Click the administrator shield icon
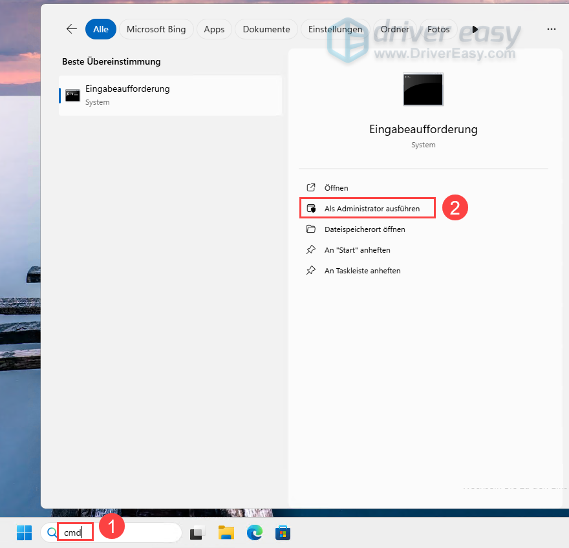569x548 pixels. point(311,208)
